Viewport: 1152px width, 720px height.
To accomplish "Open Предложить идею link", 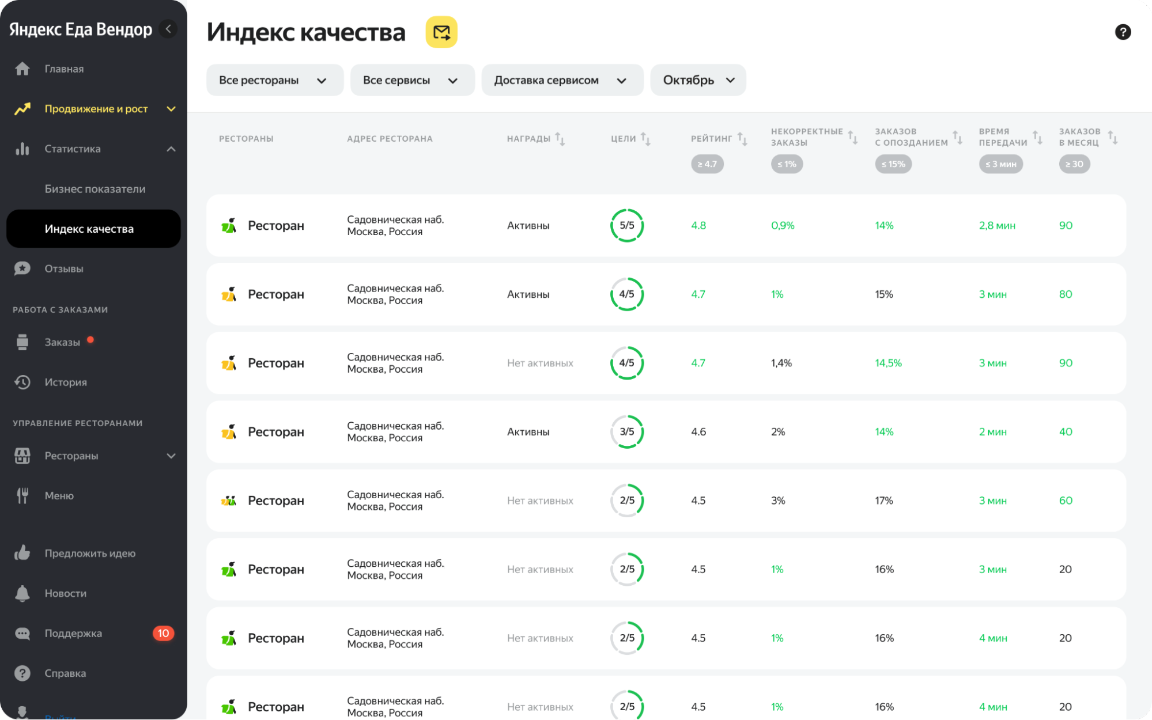I will tap(90, 553).
